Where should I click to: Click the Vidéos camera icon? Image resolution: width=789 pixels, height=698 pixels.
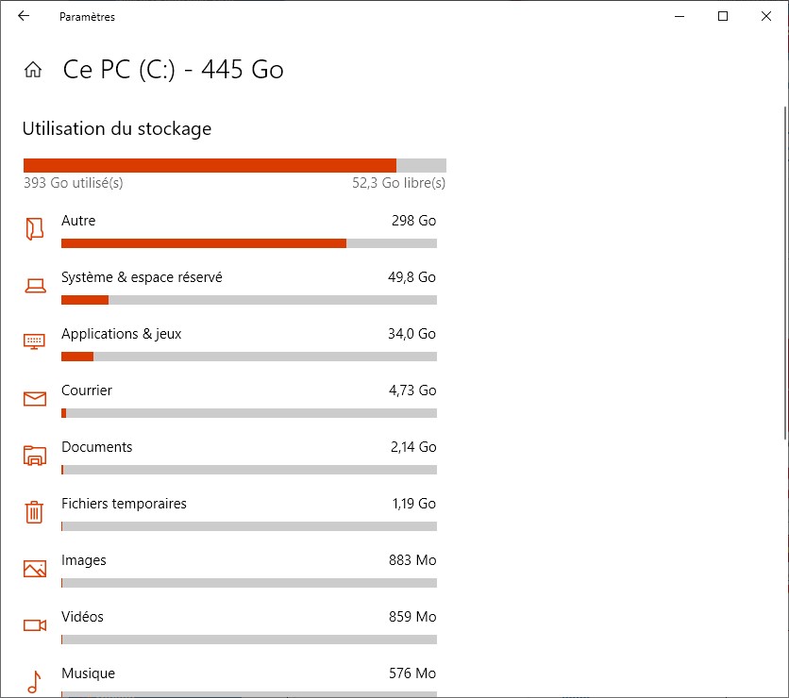(35, 625)
